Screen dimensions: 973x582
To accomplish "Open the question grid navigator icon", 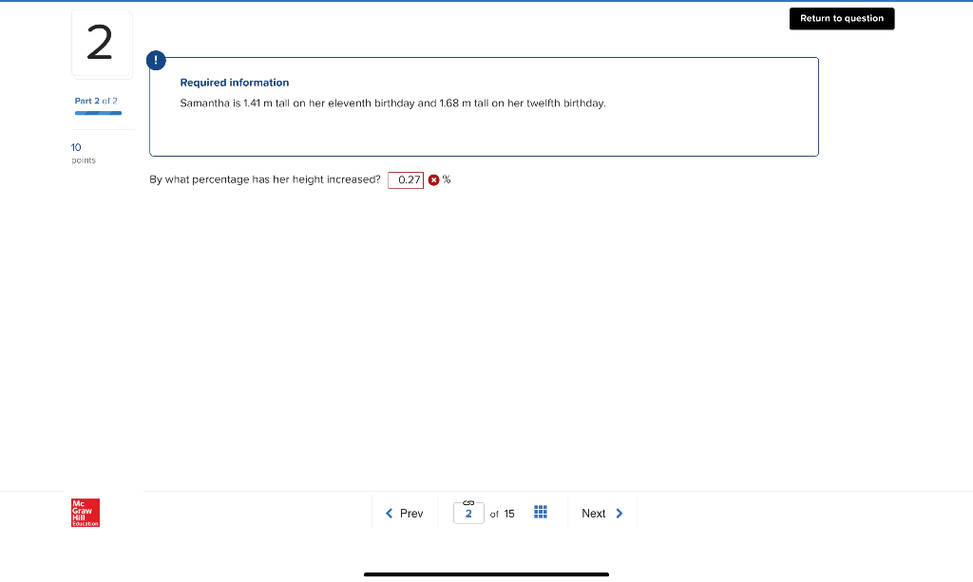I will [541, 512].
